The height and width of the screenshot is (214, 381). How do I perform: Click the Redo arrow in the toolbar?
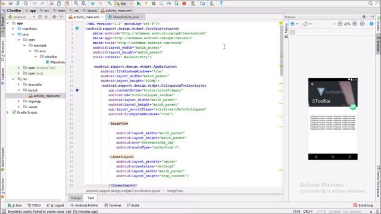coord(42,4)
